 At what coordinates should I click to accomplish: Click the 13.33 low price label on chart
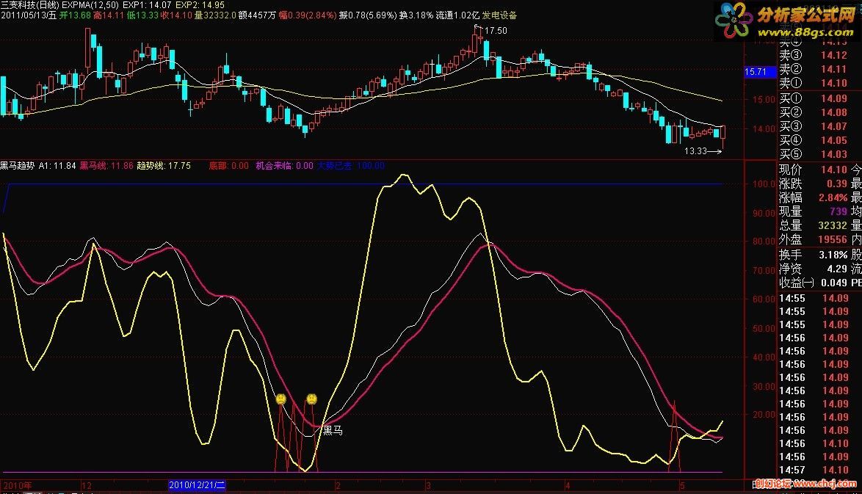click(695, 151)
